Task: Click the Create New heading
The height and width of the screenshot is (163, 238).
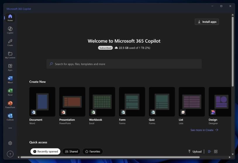Action: (x=37, y=82)
